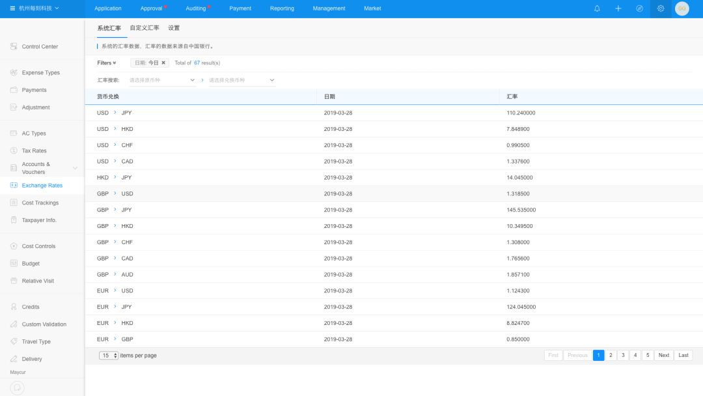Expand the Filters dropdown

(x=106, y=63)
